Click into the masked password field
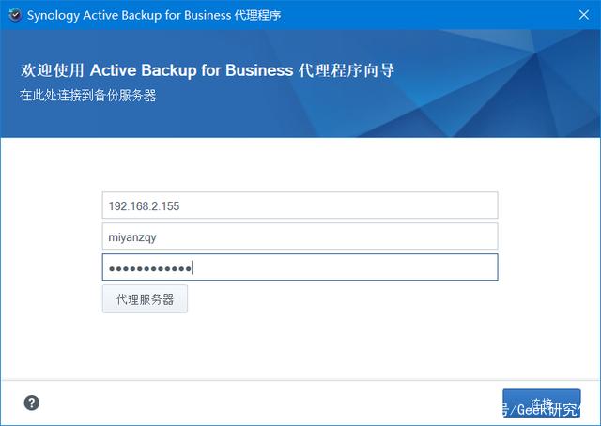This screenshot has height=426, width=601. [x=300, y=267]
